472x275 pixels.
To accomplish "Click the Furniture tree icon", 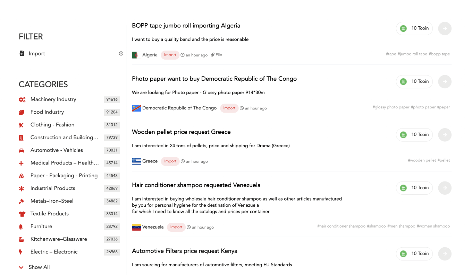I will pos(21,227).
